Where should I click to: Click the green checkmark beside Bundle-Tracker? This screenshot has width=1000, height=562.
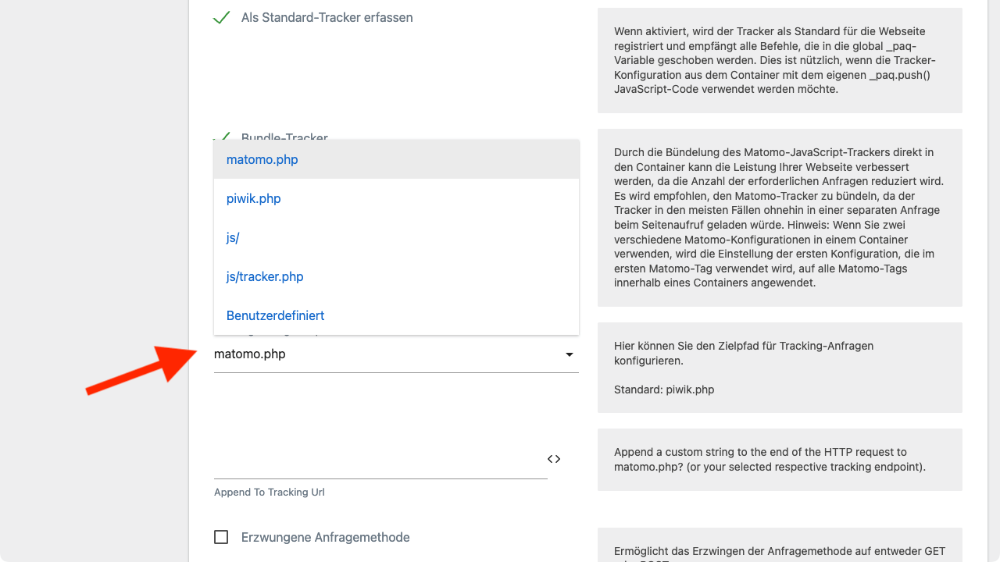coord(221,137)
